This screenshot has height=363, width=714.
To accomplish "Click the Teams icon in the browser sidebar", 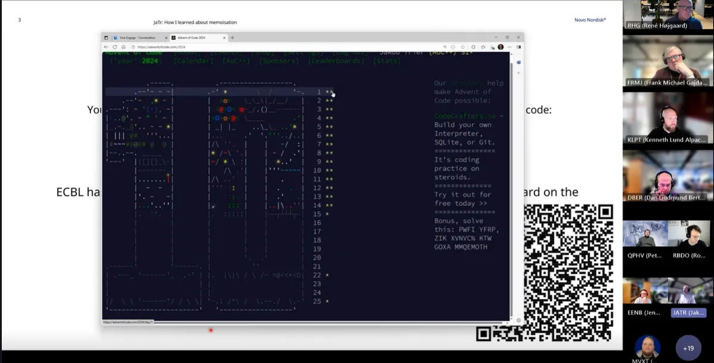I will tap(518, 62).
